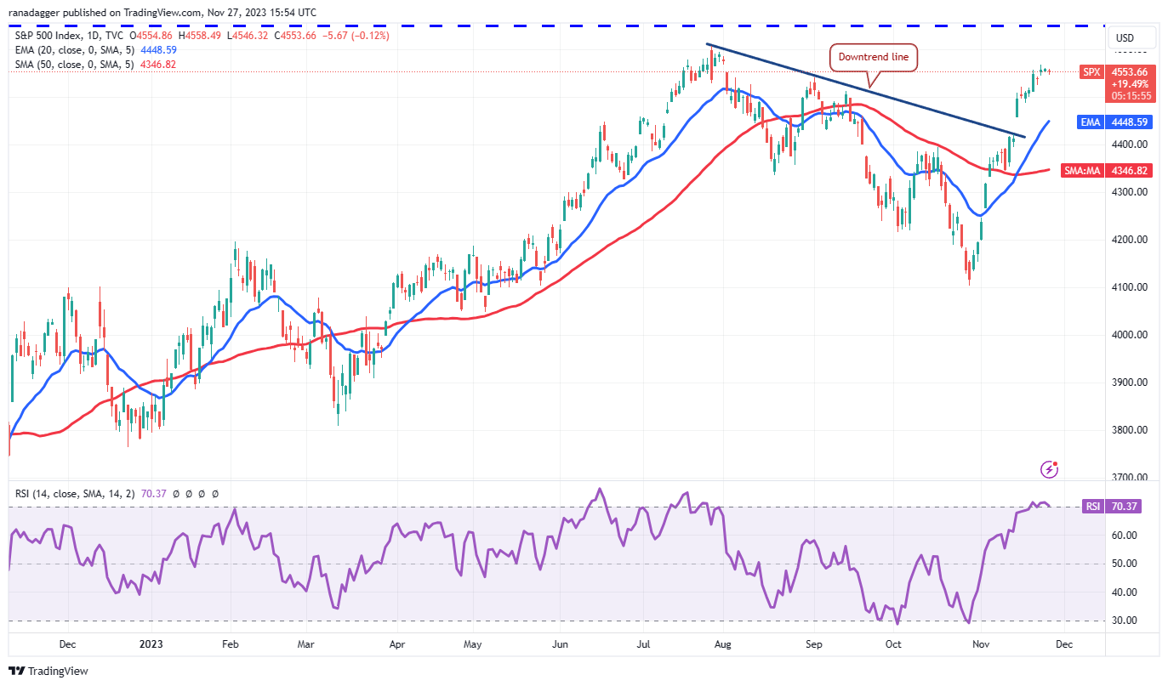Click the red SMA:MA axis label
The height and width of the screenshot is (686, 1168).
[x=1084, y=171]
